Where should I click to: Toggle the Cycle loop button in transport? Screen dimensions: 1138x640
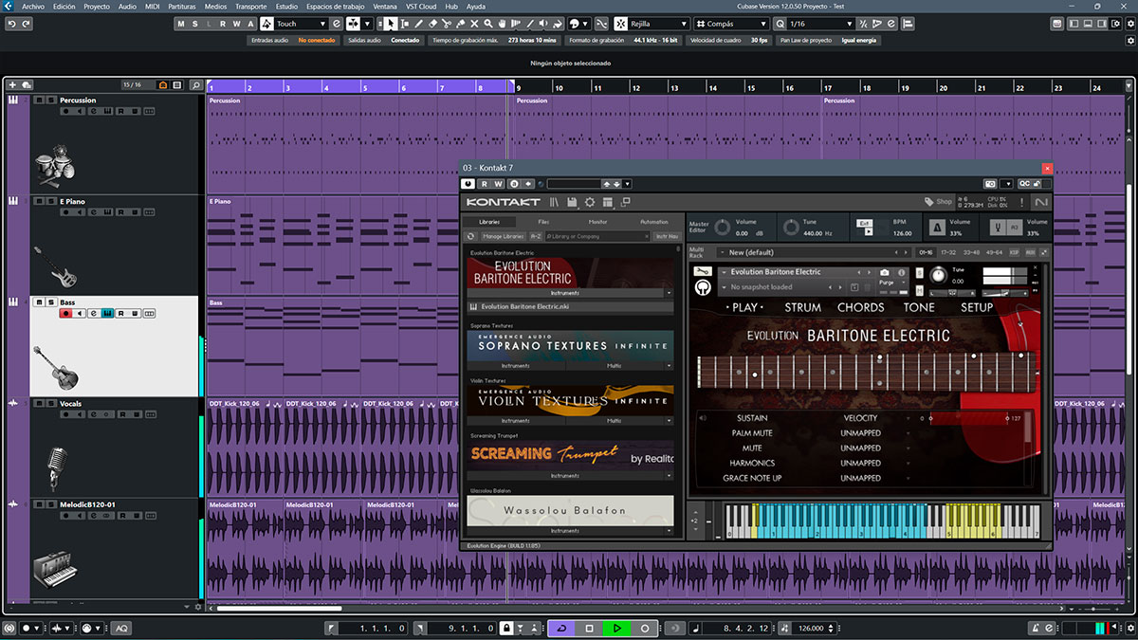point(561,628)
